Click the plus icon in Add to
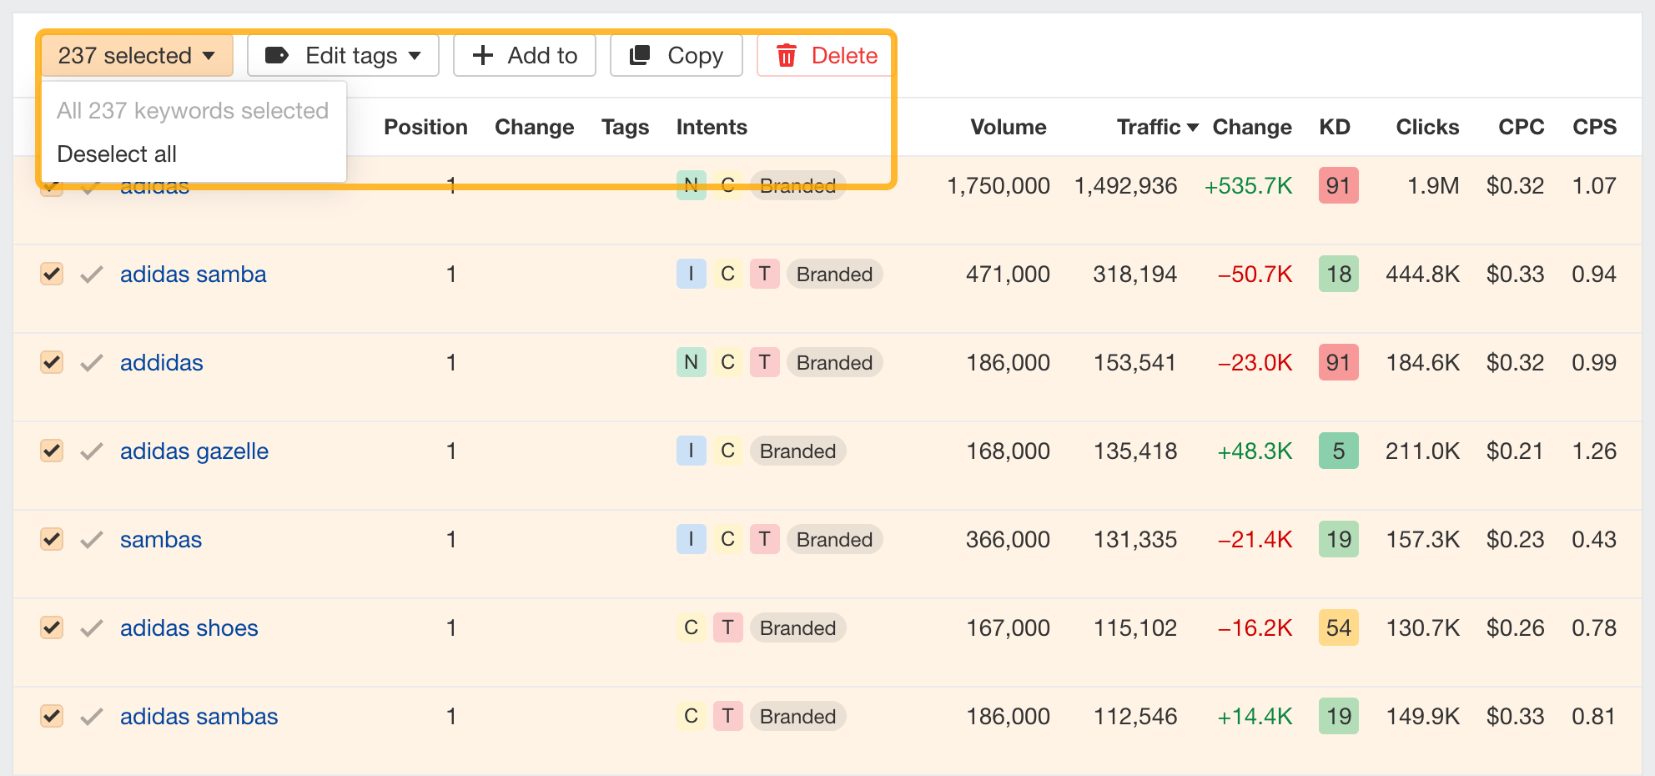The height and width of the screenshot is (776, 1655). (x=483, y=56)
